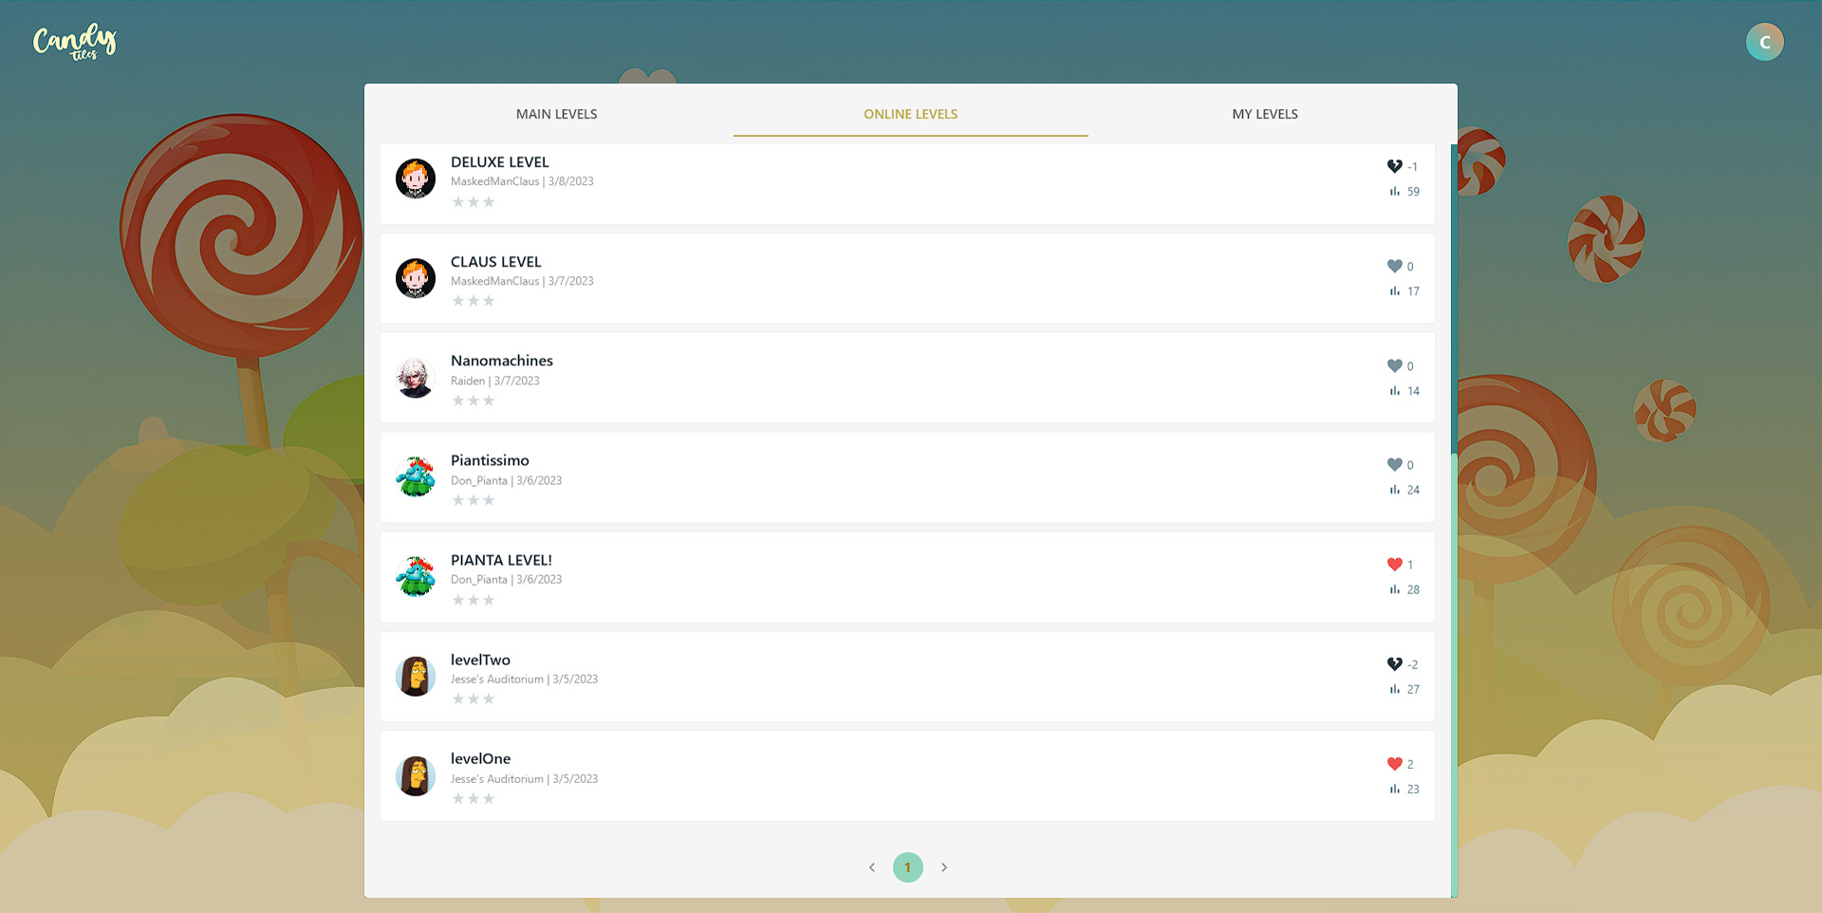The image size is (1822, 913).
Task: Select page 1 in pagination
Action: pyautogui.click(x=908, y=867)
